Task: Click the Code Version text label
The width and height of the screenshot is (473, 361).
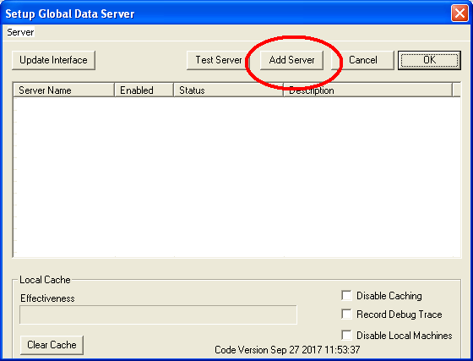Action: point(287,350)
